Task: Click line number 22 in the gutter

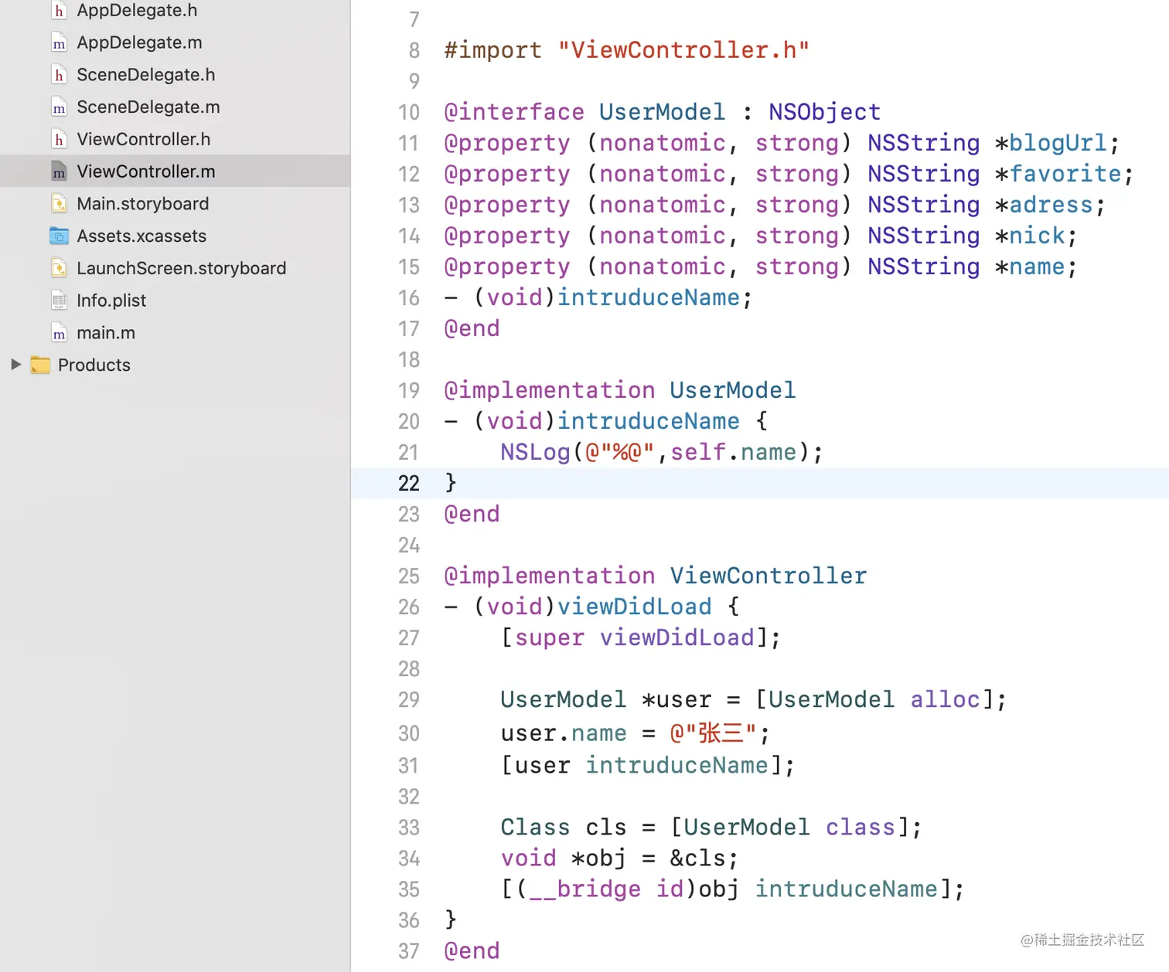Action: 409,484
